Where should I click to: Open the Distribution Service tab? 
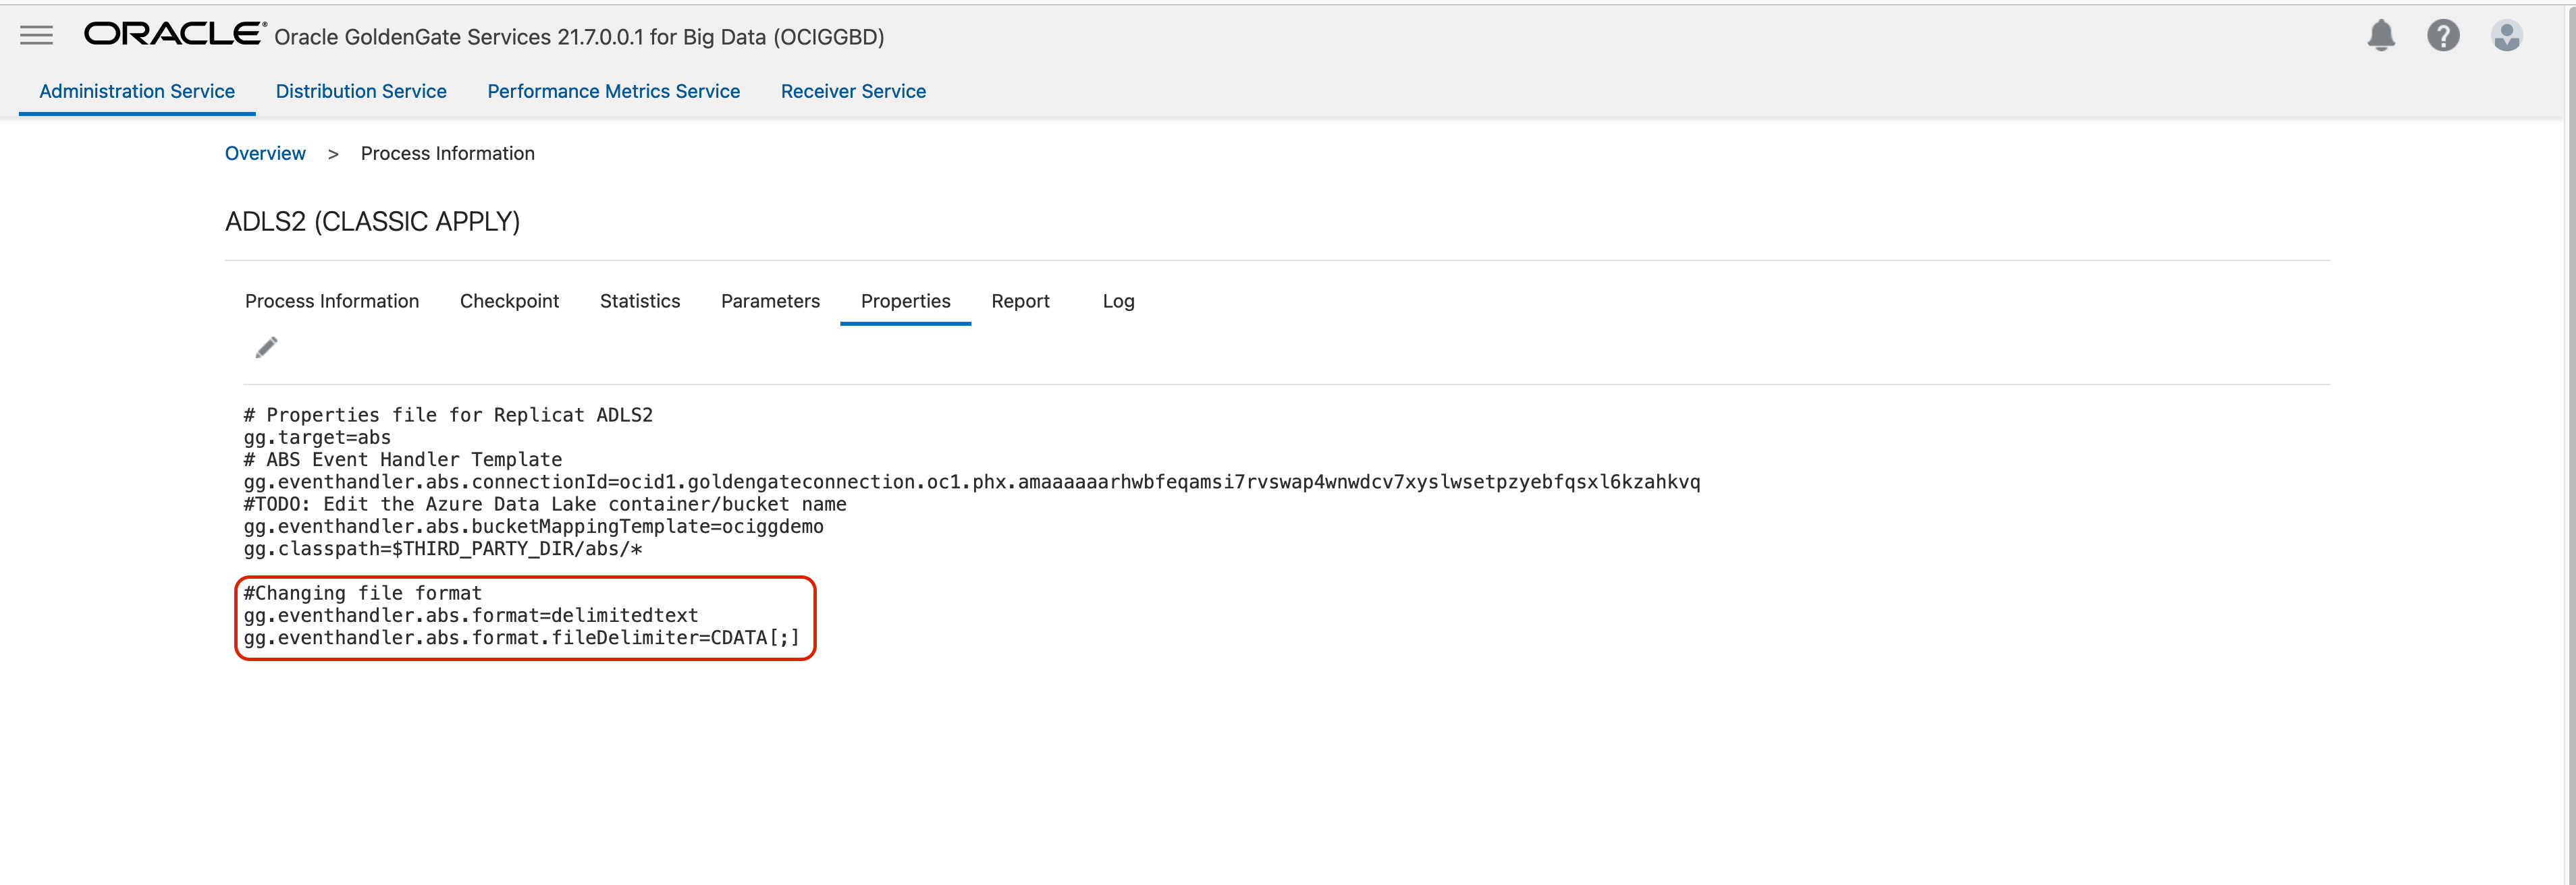pos(361,91)
